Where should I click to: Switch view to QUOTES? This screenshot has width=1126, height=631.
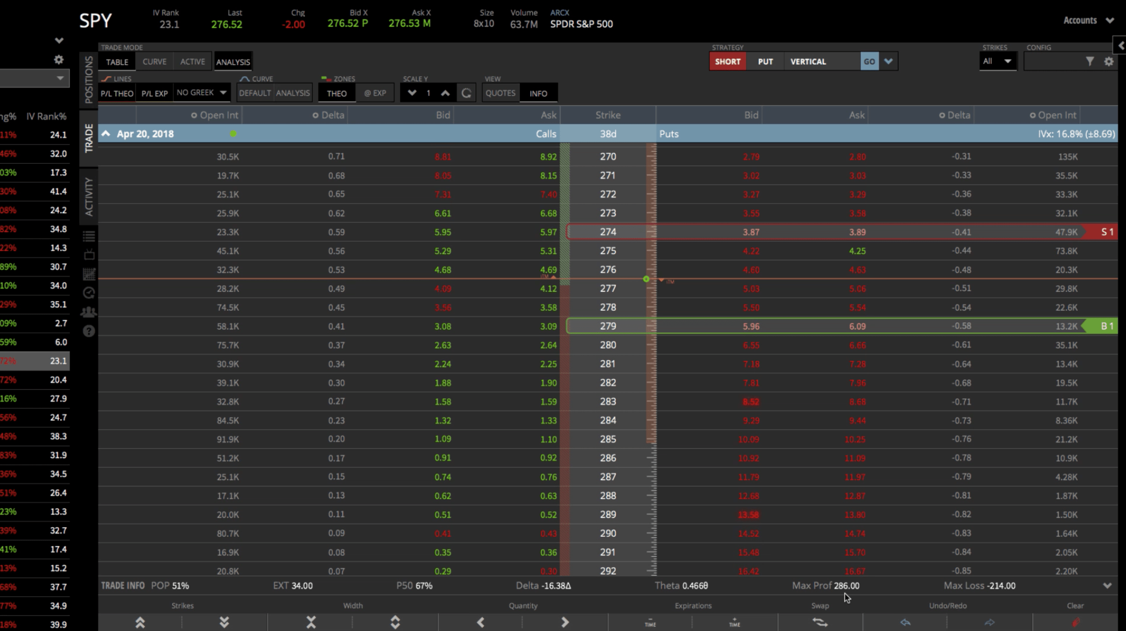500,93
